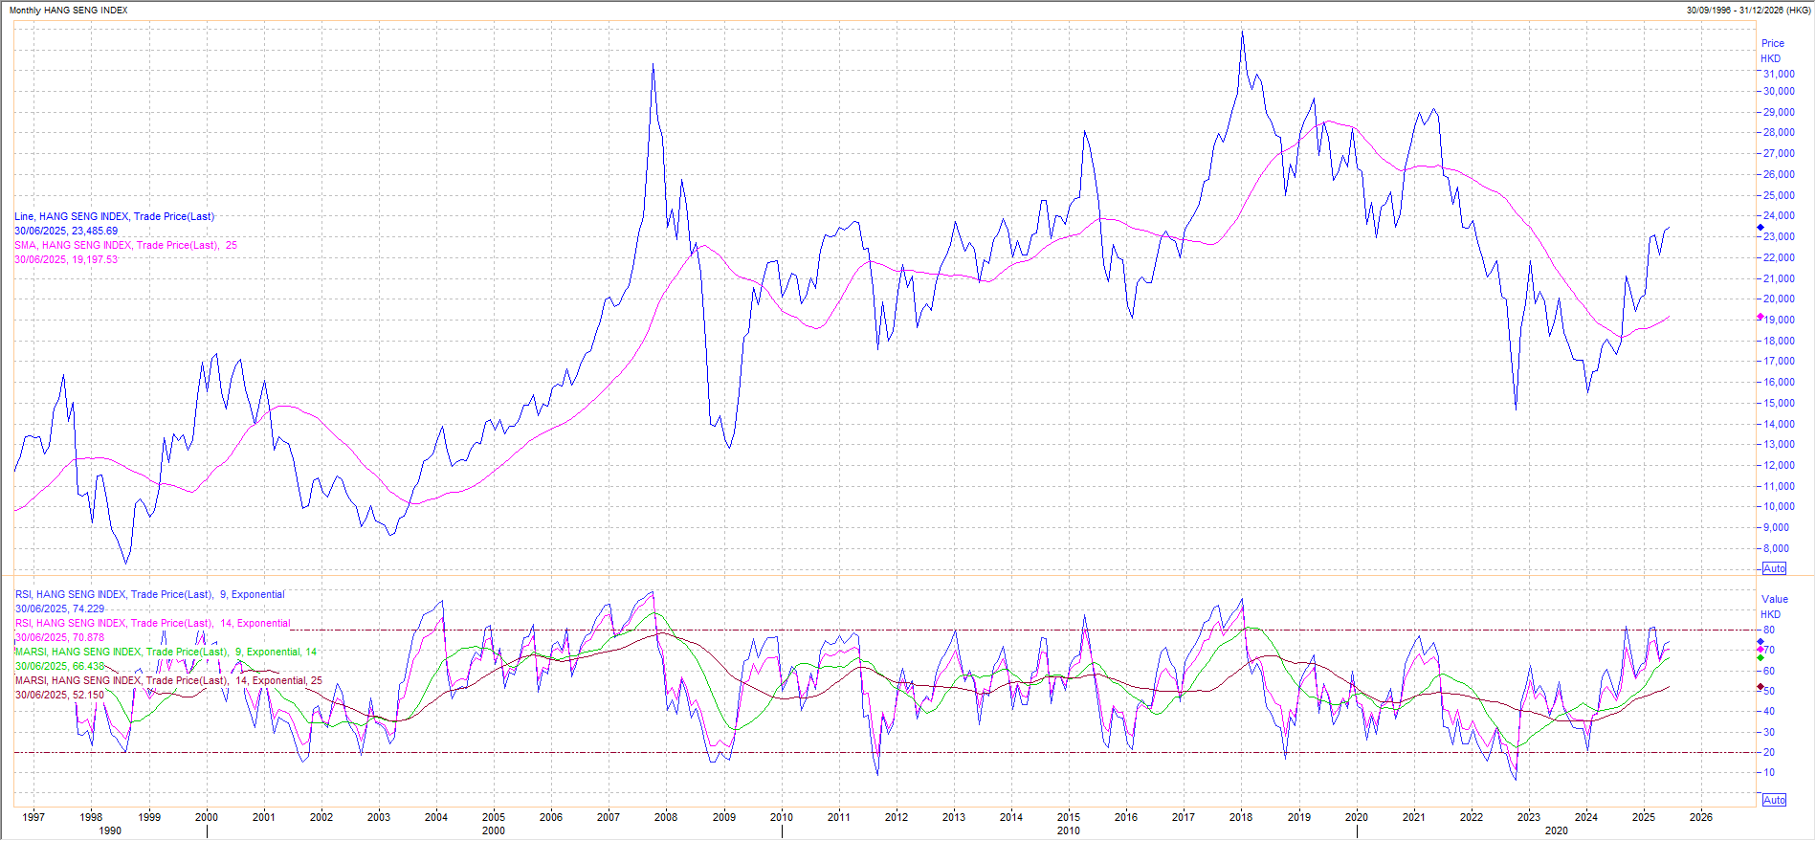Select the green MARSI diamond marker on the value axis
Image resolution: width=1816 pixels, height=841 pixels.
coord(1761,658)
